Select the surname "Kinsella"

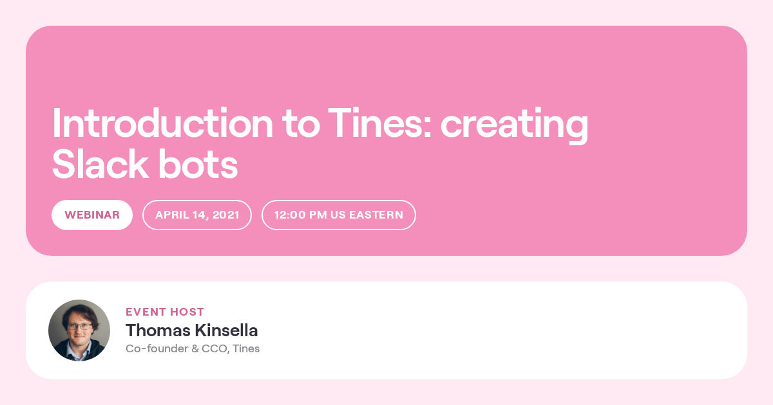(x=227, y=330)
